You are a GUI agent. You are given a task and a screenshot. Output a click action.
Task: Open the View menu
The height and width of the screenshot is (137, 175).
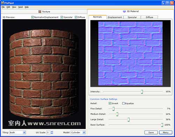(x=14, y=7)
